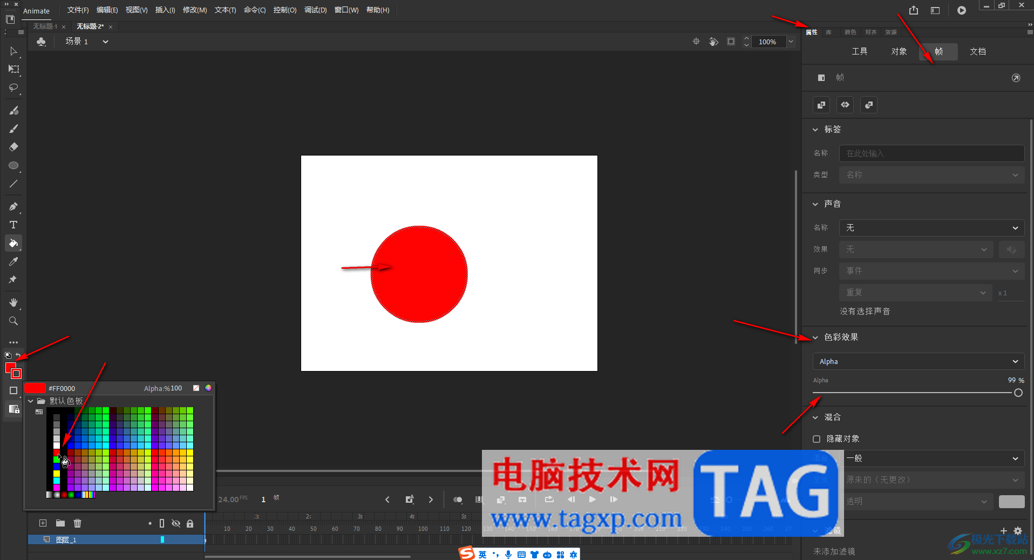Viewport: 1034px width, 560px height.
Task: Open the workspace switcher icon
Action: (935, 10)
